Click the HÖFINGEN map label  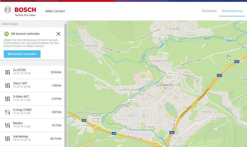174,29
